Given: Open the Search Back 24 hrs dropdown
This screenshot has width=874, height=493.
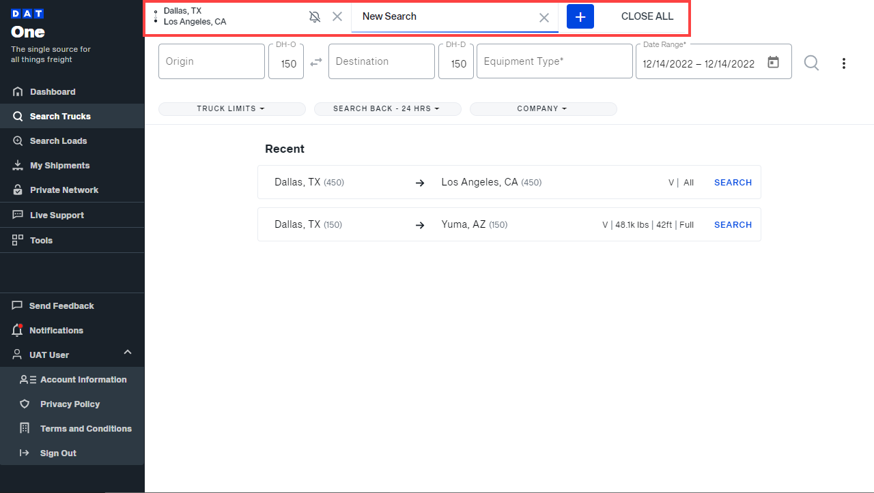Looking at the screenshot, I should 387,109.
